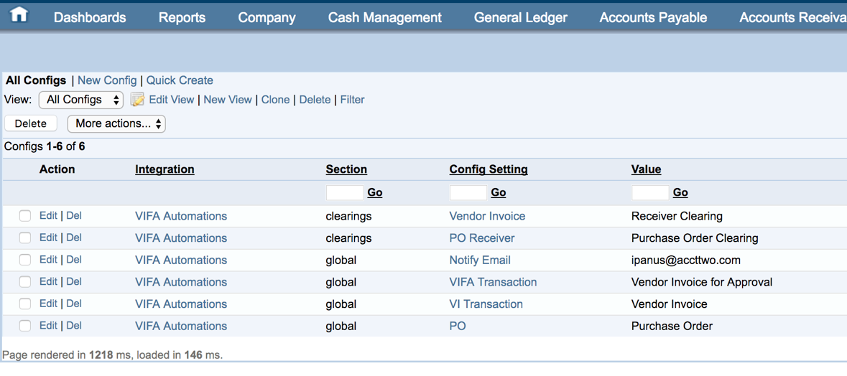Go to Accounts Payable menu

[x=653, y=17]
